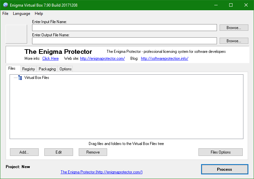Screen dimensions: 254x179
Task: Visit the enigmaprotector.com web site link in banner
Action: point(103,58)
